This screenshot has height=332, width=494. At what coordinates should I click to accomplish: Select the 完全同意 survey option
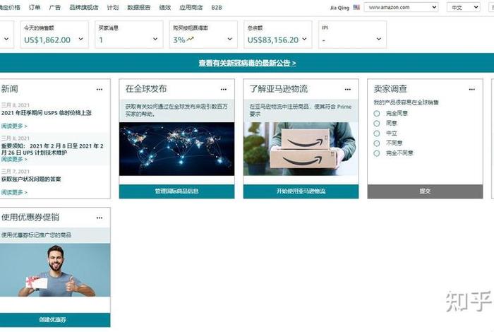click(376, 113)
